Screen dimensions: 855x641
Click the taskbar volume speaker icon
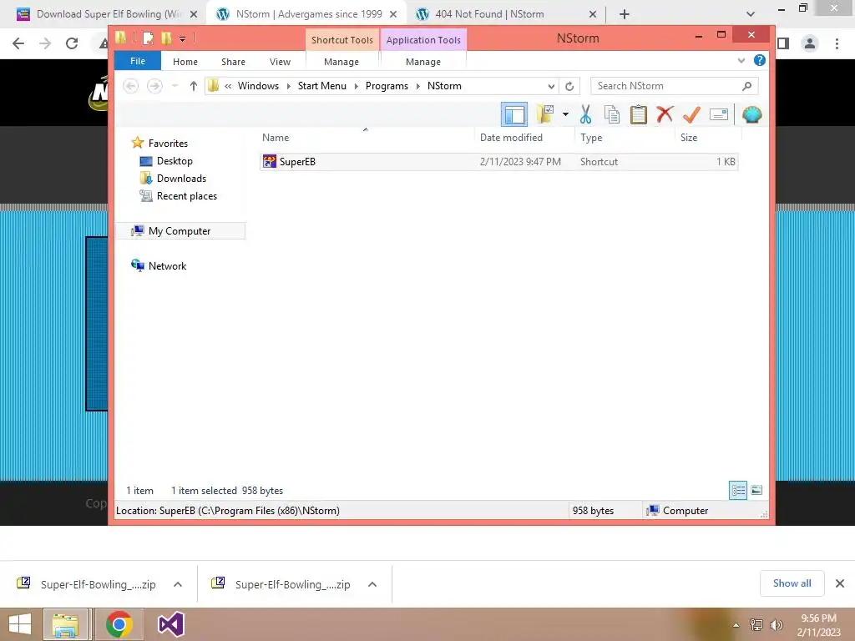tap(776, 624)
